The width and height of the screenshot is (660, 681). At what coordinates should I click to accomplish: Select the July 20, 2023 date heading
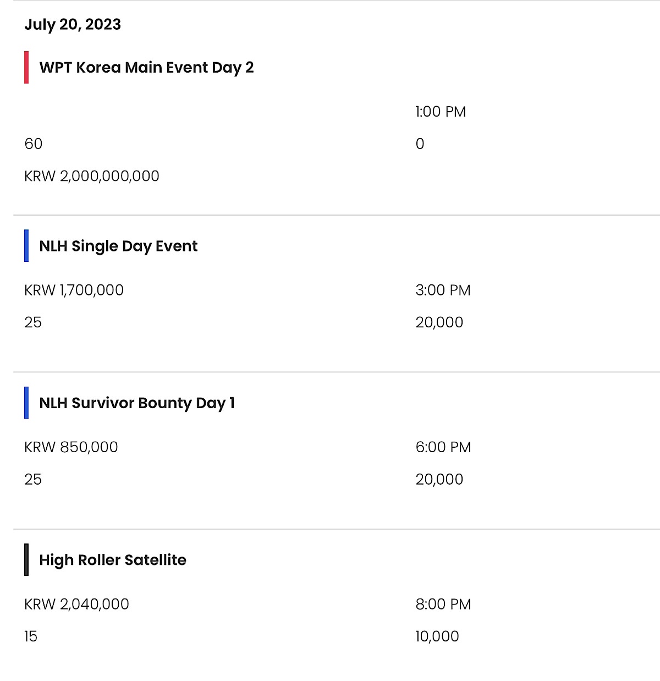pyautogui.click(x=73, y=24)
